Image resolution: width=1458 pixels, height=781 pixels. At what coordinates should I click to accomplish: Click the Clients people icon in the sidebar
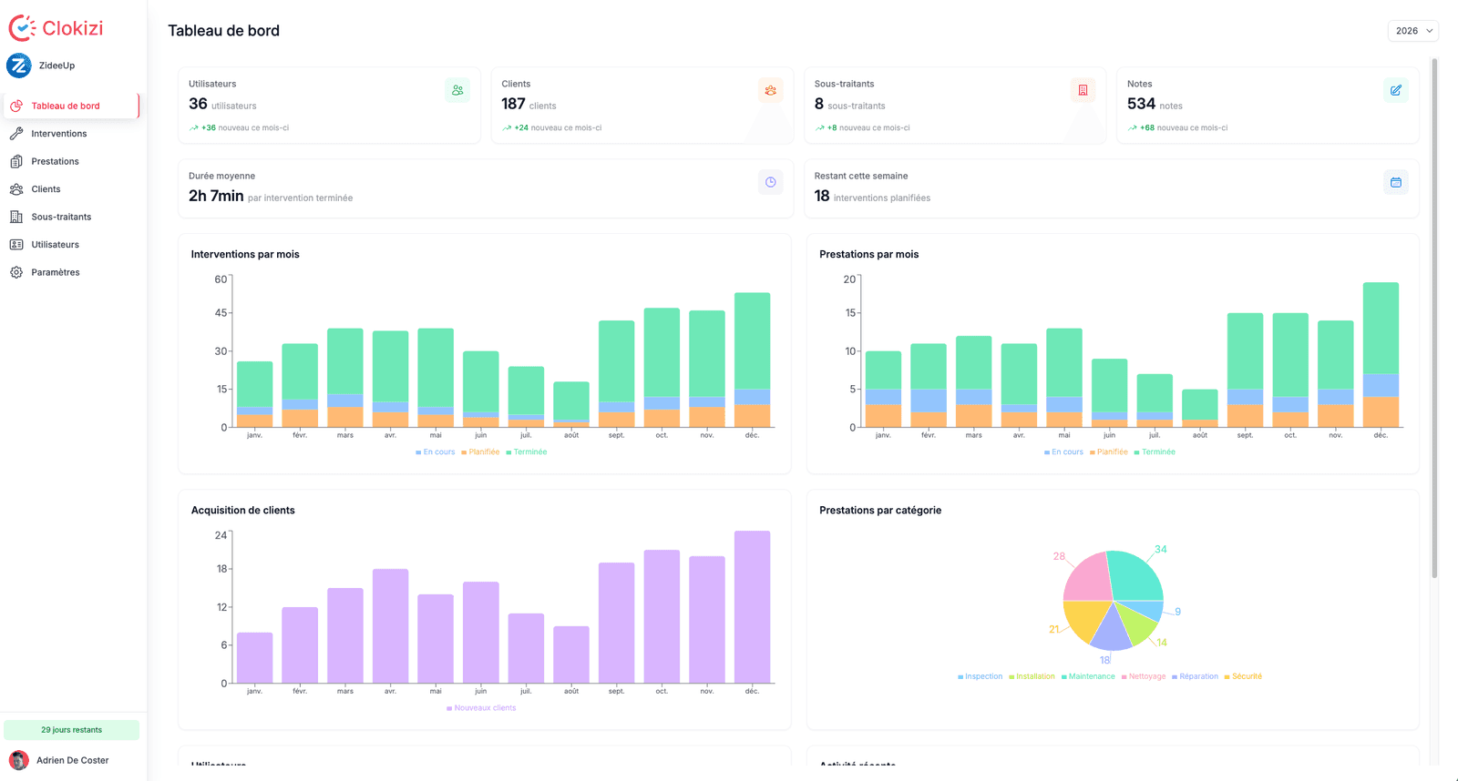coord(16,189)
